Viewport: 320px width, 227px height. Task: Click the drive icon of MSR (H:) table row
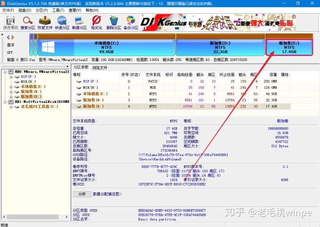click(x=79, y=88)
